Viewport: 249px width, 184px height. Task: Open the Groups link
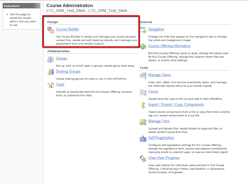point(61,58)
